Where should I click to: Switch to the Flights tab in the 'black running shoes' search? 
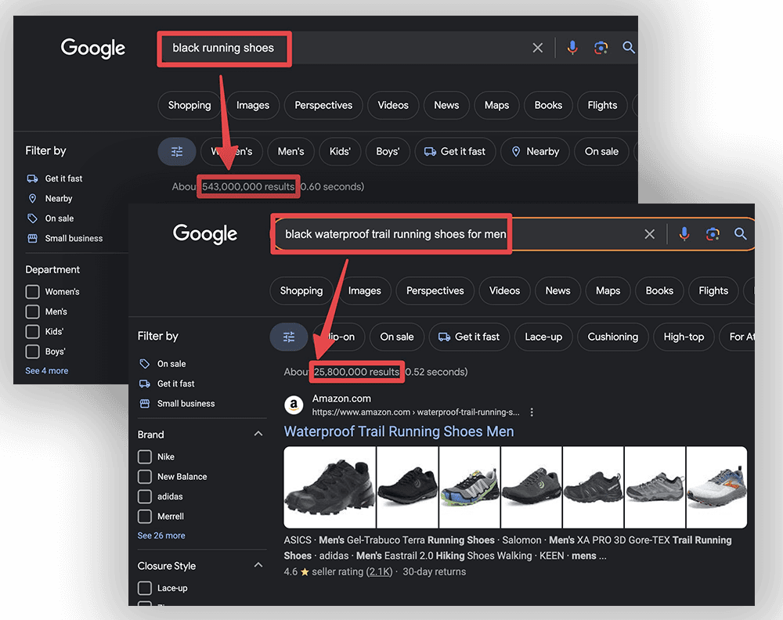click(602, 105)
